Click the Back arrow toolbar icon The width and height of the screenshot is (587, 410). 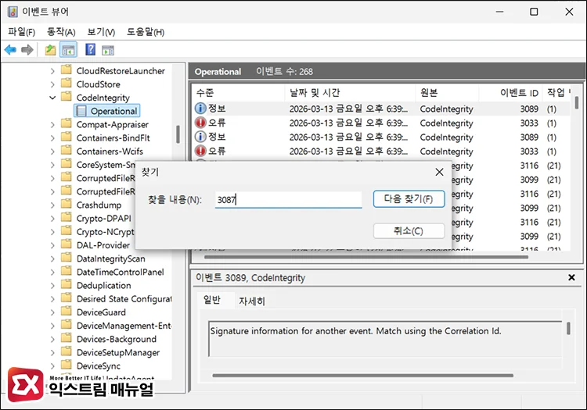[x=10, y=50]
